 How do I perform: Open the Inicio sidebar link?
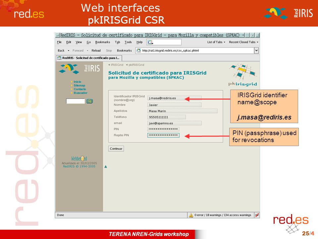pos(77,82)
